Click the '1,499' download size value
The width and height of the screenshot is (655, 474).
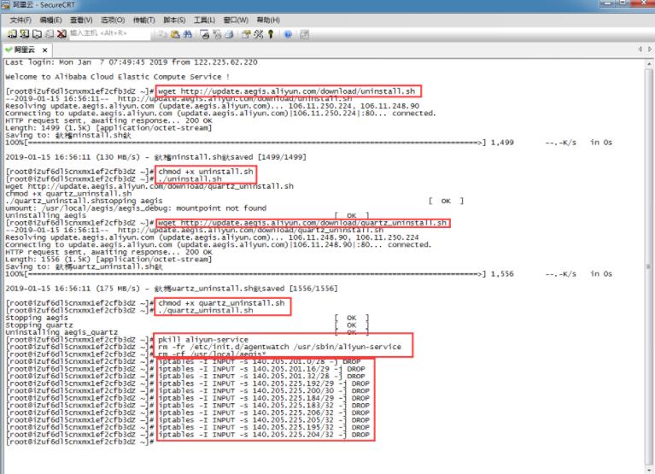click(x=502, y=143)
